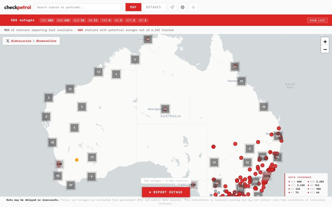Click the View List button

click(317, 20)
